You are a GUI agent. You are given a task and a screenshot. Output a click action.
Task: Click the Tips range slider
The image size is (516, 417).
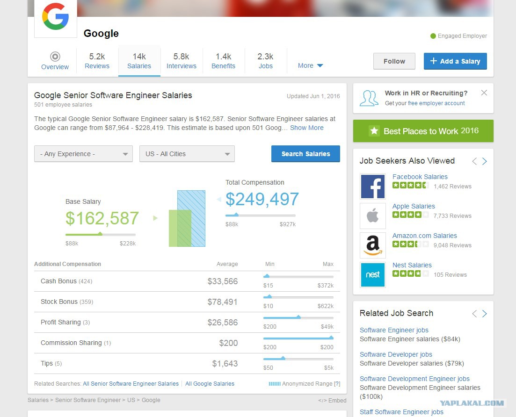tap(298, 359)
